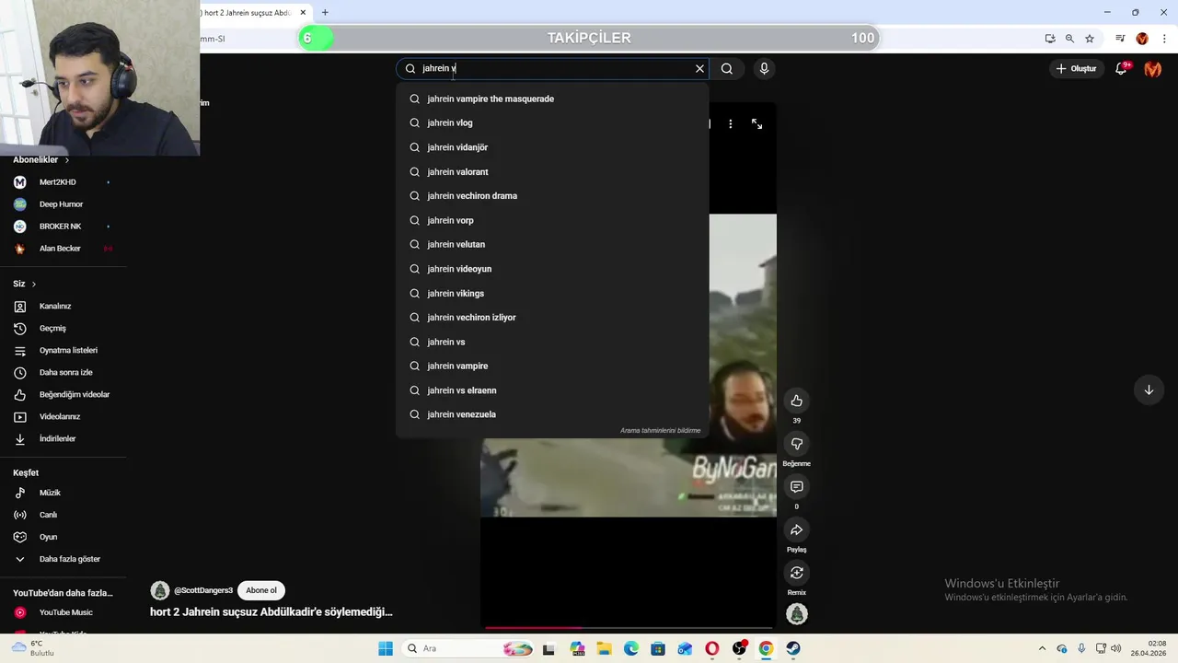Choose suggestion jahrein videoyun
Screen dimensions: 1178x663
point(552,269)
